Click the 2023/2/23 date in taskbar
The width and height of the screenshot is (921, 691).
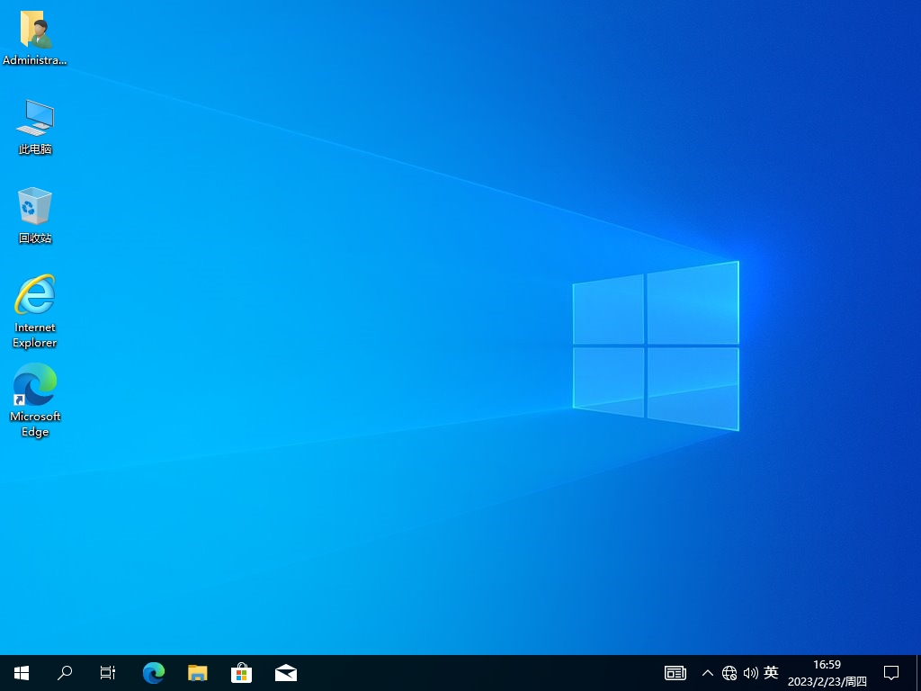pyautogui.click(x=827, y=682)
